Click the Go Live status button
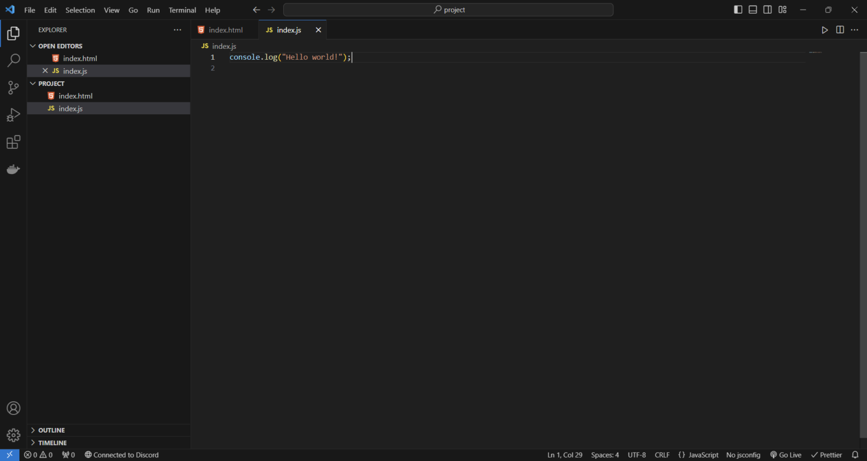Image resolution: width=867 pixels, height=461 pixels. click(x=786, y=455)
